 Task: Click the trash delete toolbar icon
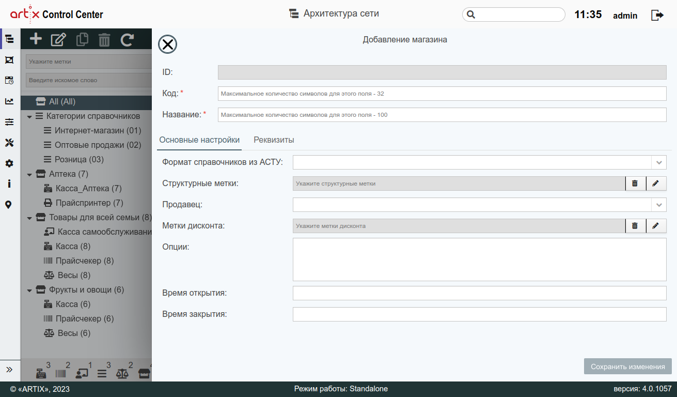click(104, 39)
